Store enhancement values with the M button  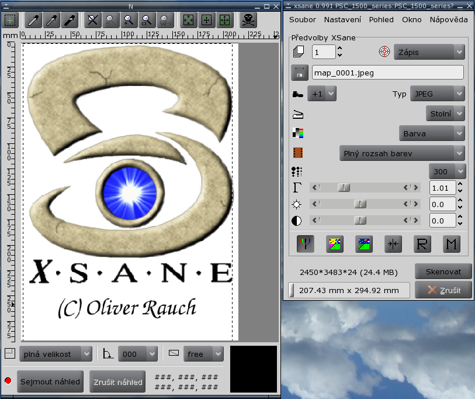[x=452, y=244]
